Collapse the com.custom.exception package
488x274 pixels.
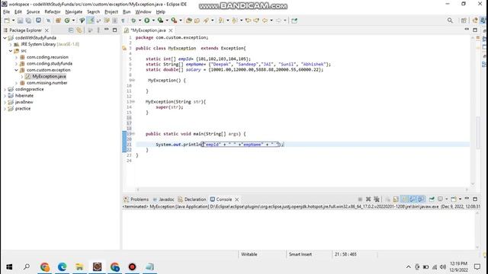(x=17, y=70)
